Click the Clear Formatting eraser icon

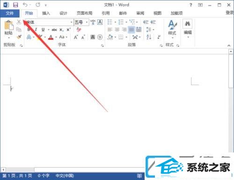(x=79, y=29)
